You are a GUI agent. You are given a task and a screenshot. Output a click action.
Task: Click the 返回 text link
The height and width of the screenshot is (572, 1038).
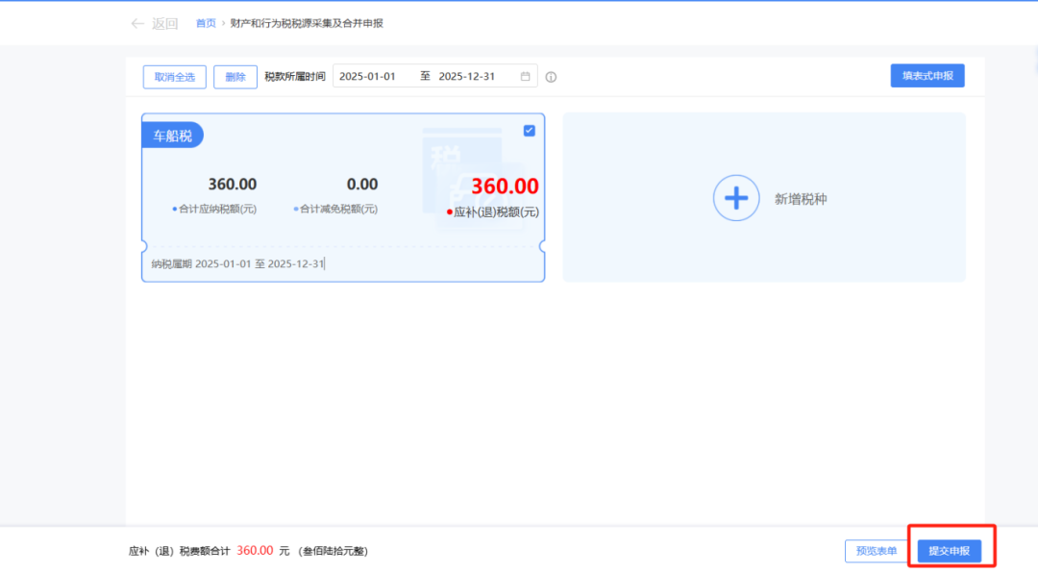pyautogui.click(x=165, y=24)
